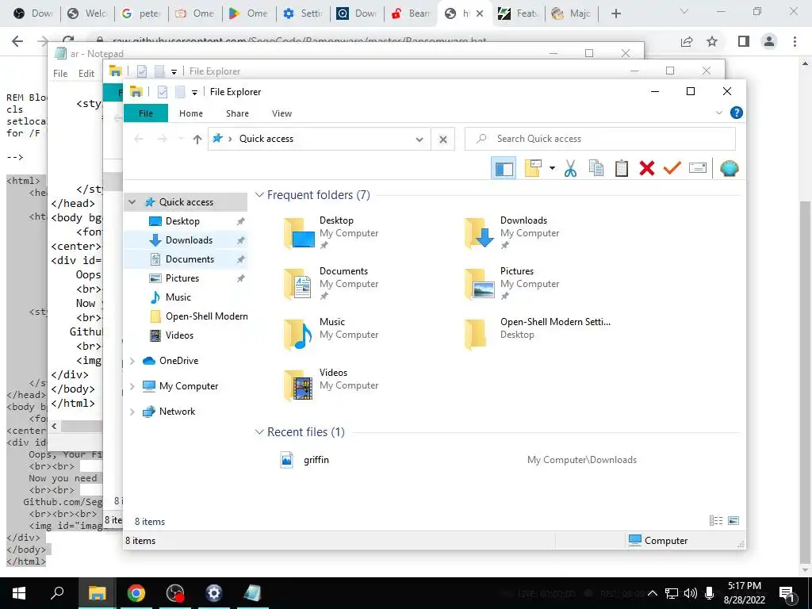This screenshot has height=609, width=812.
Task: Select Music in the navigation pane
Action: pos(178,297)
